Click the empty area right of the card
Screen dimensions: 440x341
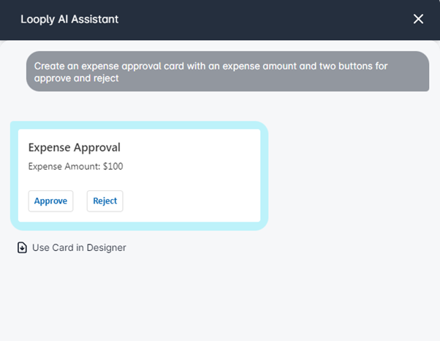[x=354, y=176]
